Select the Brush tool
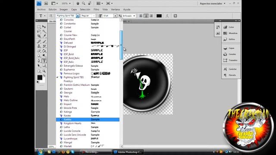The height and width of the screenshot is (155, 276). [x=44, y=42]
